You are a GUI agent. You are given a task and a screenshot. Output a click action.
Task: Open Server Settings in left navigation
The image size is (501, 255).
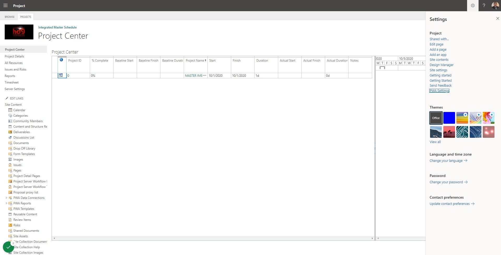tap(15, 89)
